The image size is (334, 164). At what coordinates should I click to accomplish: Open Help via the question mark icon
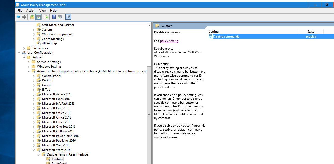[54, 17]
